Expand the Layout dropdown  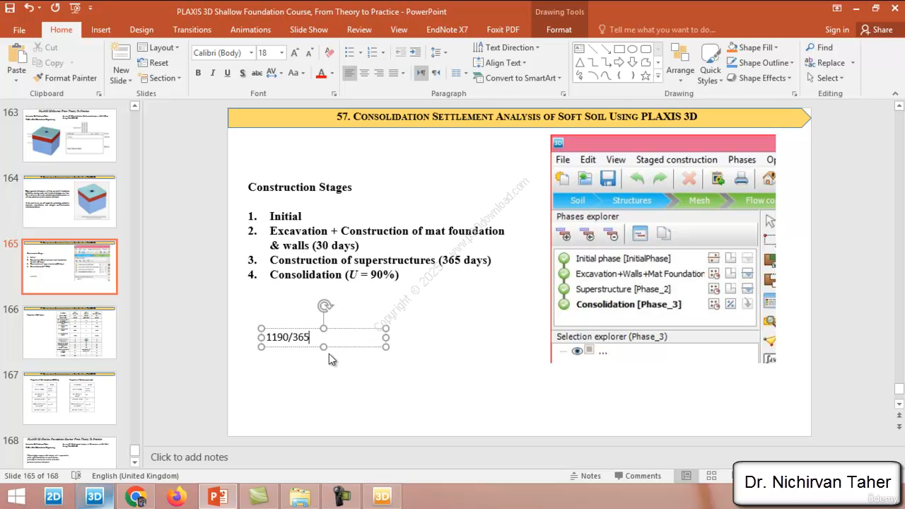pos(159,47)
